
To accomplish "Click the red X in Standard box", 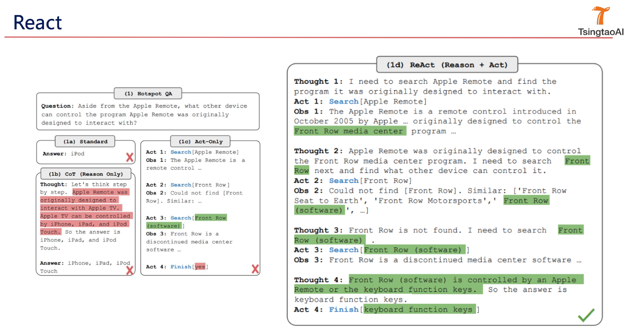I will [x=130, y=157].
